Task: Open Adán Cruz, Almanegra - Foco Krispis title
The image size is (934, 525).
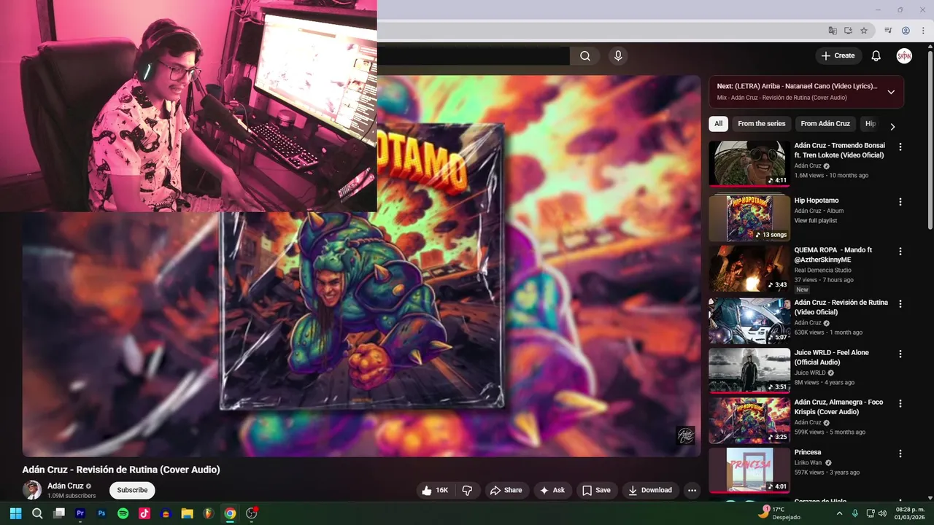Action: point(839,407)
